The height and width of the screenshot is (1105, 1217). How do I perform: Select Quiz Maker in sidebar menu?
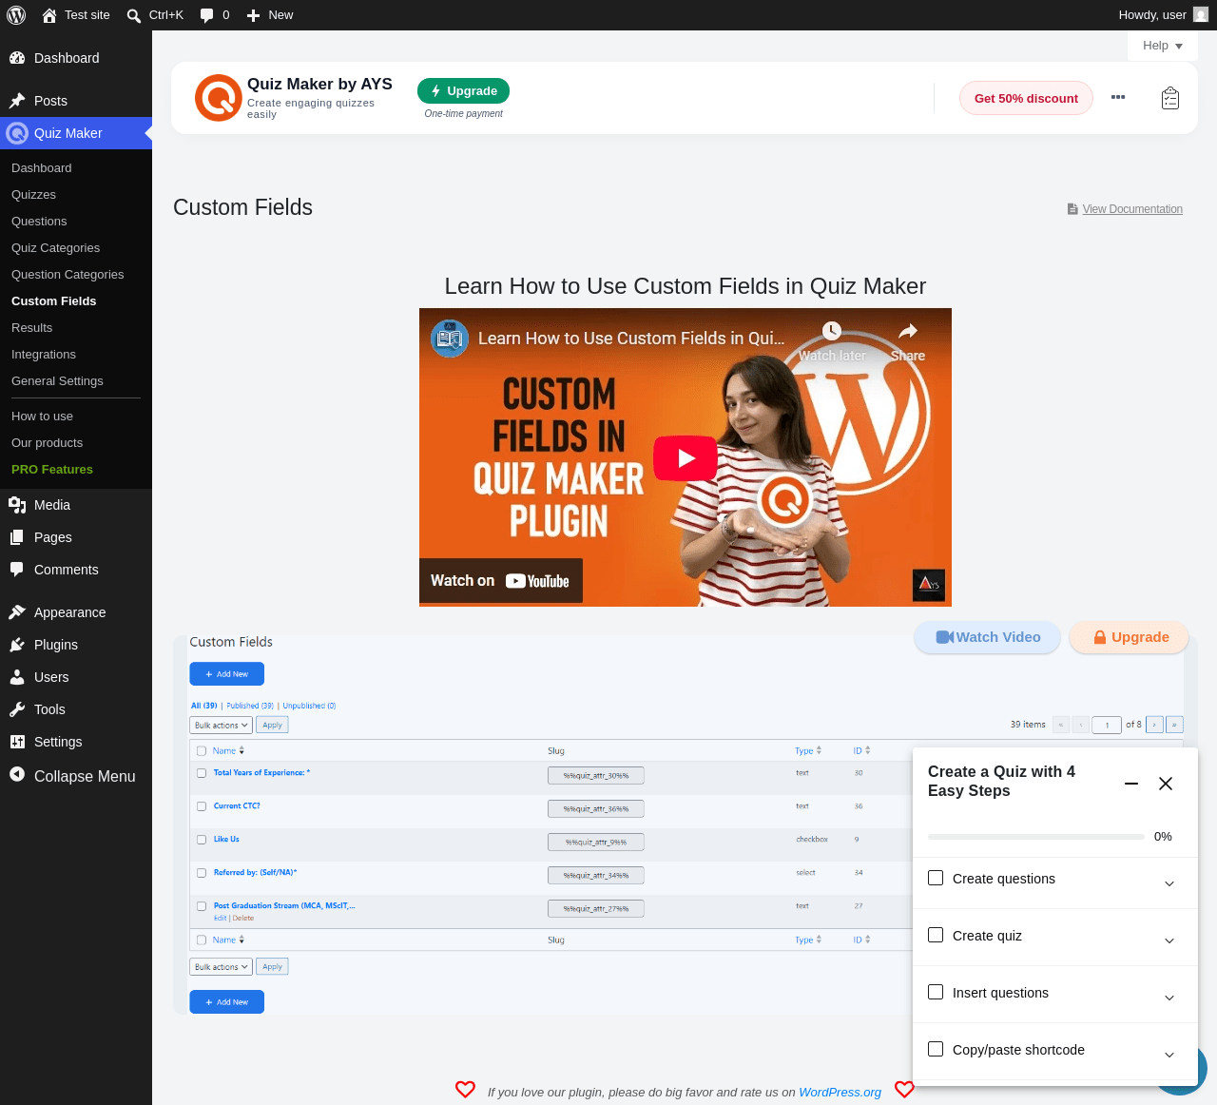tap(76, 133)
